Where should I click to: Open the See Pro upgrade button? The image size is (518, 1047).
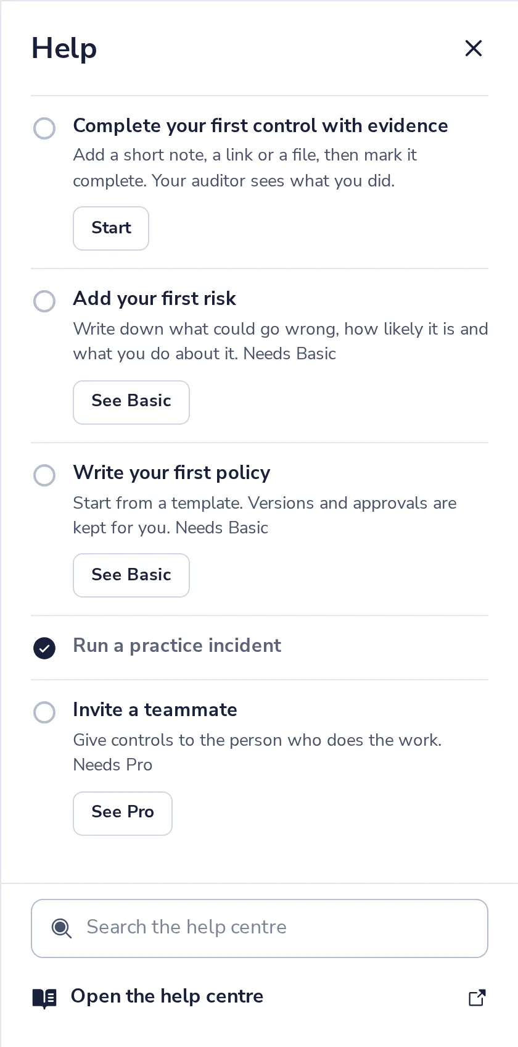click(x=123, y=814)
